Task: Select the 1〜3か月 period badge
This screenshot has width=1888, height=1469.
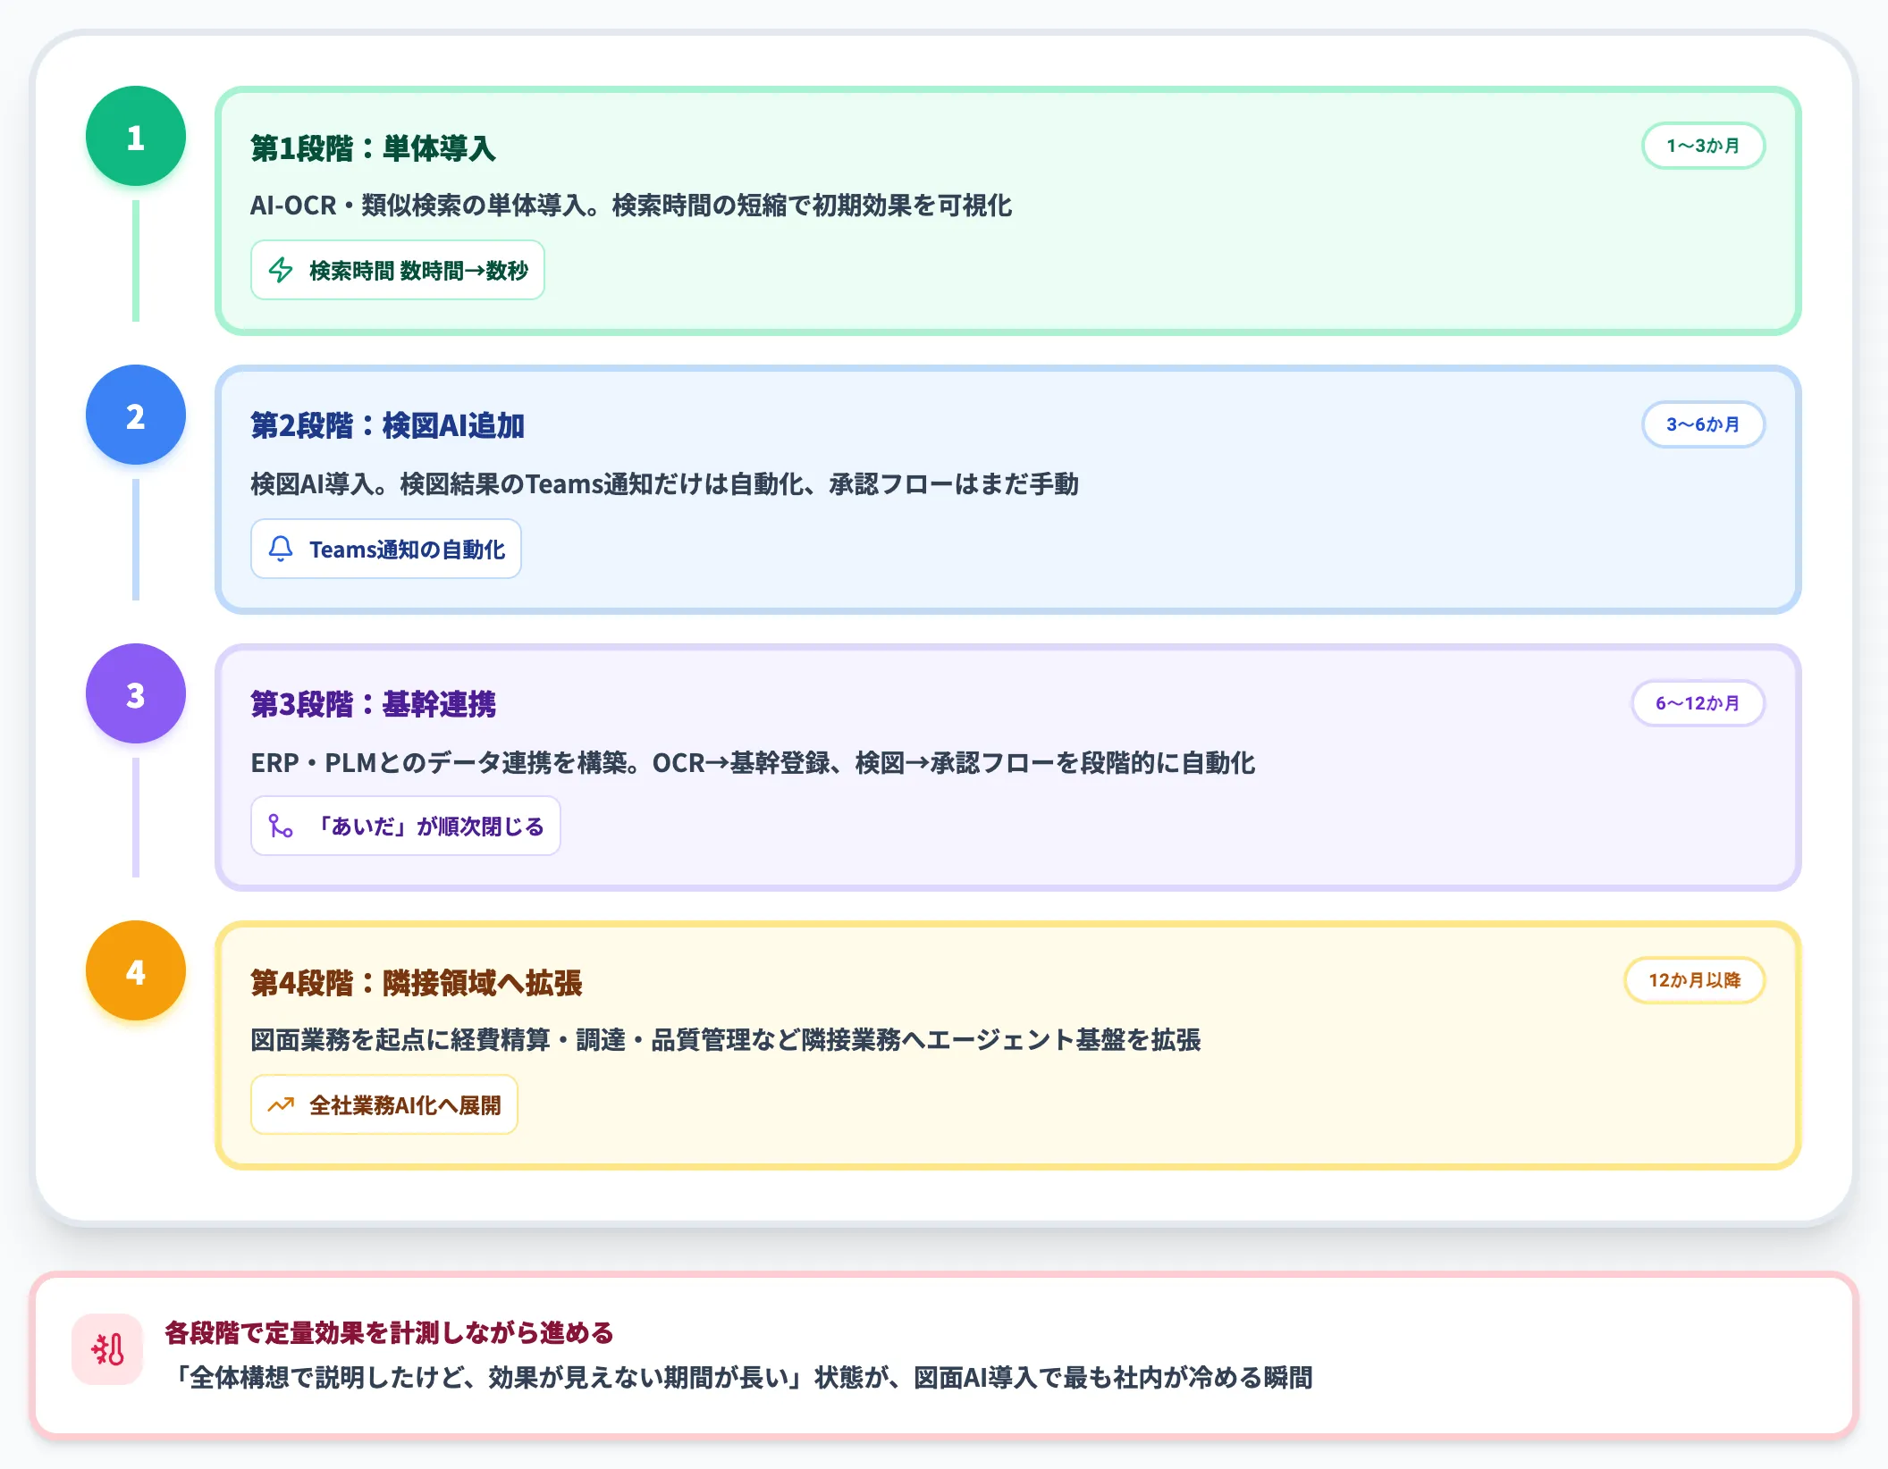Action: click(x=1703, y=146)
